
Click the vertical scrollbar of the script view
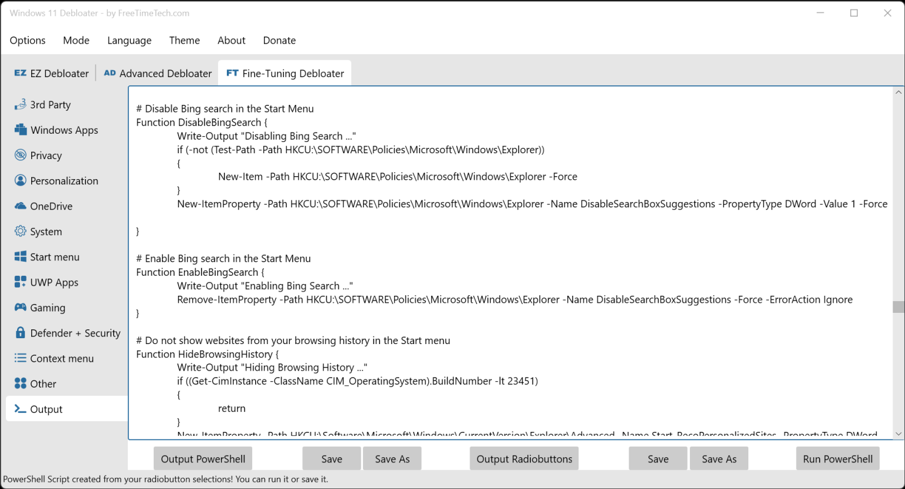click(x=897, y=306)
